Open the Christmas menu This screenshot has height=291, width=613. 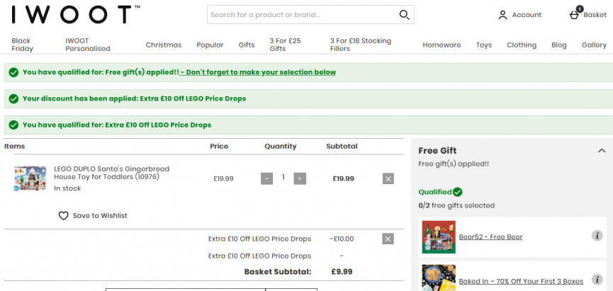164,45
